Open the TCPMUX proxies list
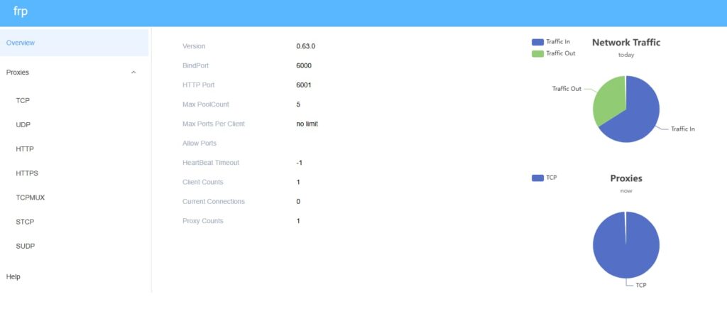The height and width of the screenshot is (329, 727). tap(30, 198)
